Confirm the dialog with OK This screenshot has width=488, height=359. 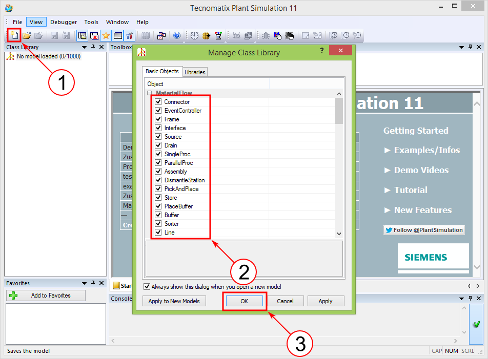[x=245, y=301]
